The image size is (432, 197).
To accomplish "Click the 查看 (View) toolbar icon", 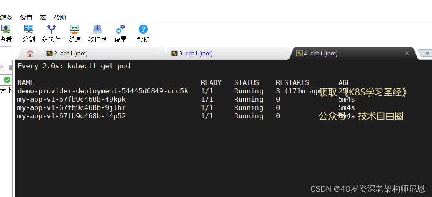I will click(5, 29).
